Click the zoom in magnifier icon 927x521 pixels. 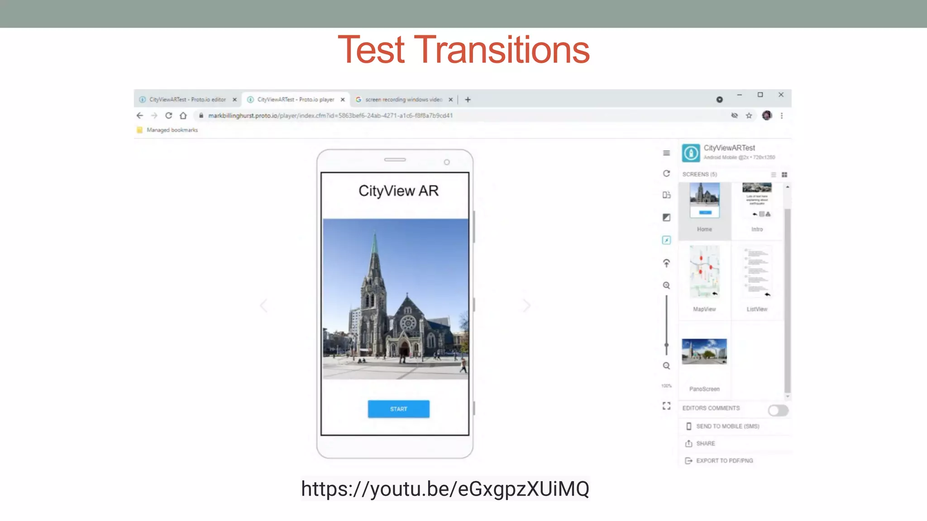point(666,285)
